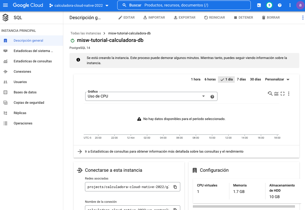Open the Personalizar time range dropdown
305x210 pixels.
277,79
